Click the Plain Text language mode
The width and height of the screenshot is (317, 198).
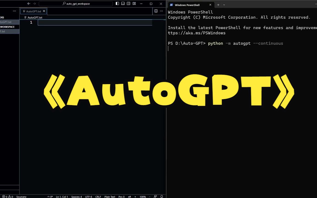[110, 197]
